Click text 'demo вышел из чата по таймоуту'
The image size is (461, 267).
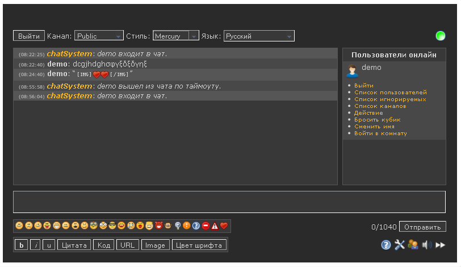click(x=158, y=86)
